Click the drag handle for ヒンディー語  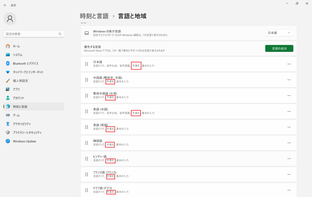87,159
